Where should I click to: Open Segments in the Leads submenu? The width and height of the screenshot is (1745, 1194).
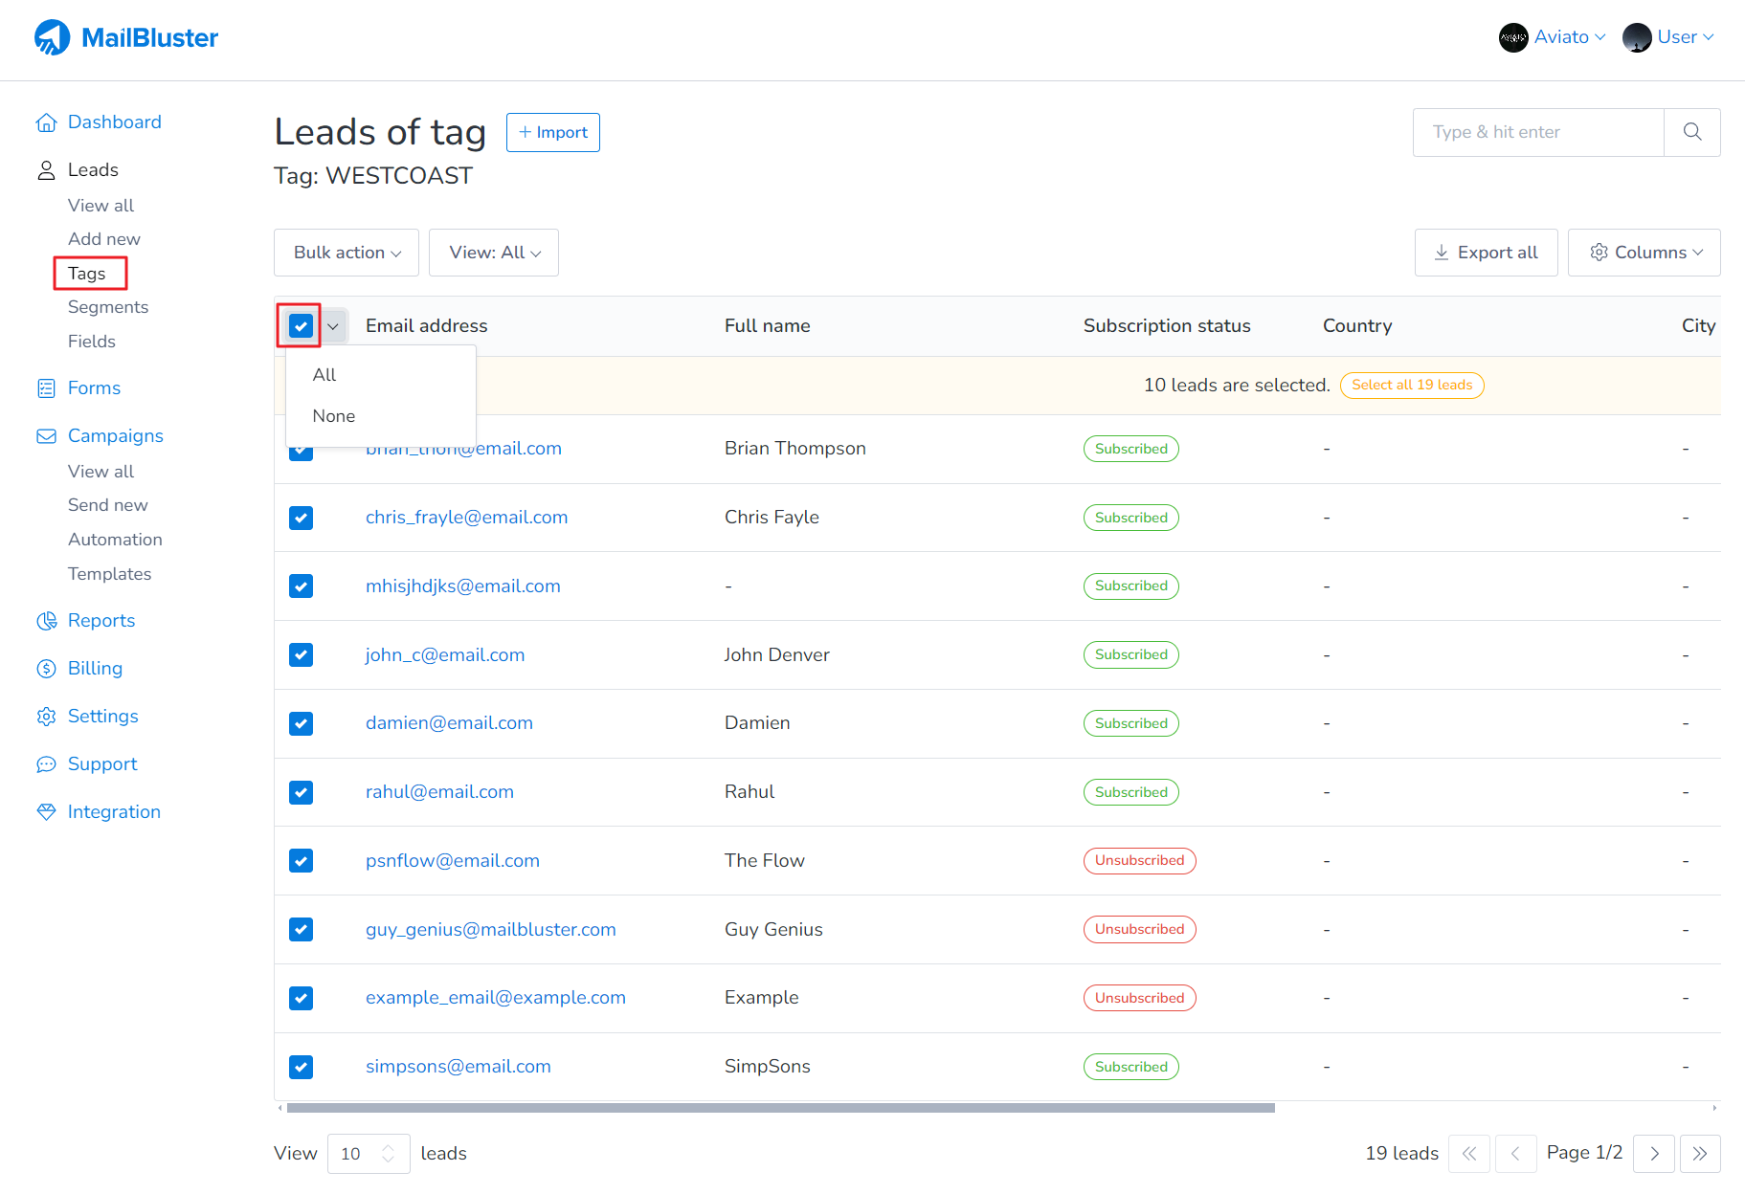(x=108, y=307)
